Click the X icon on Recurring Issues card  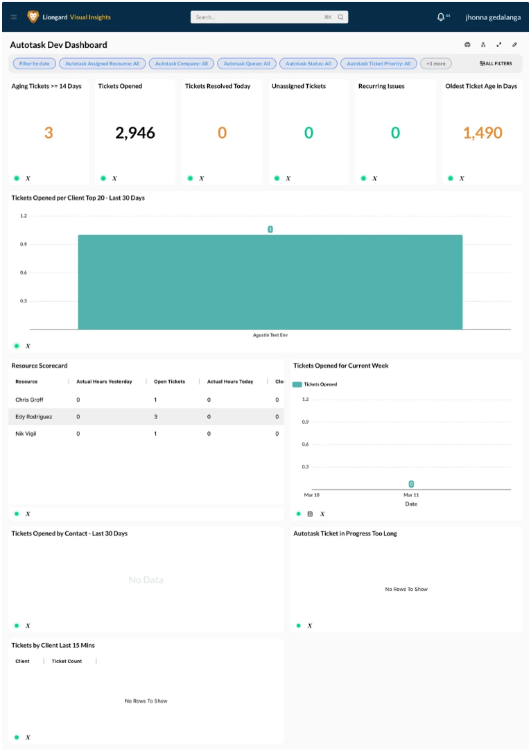(x=375, y=178)
